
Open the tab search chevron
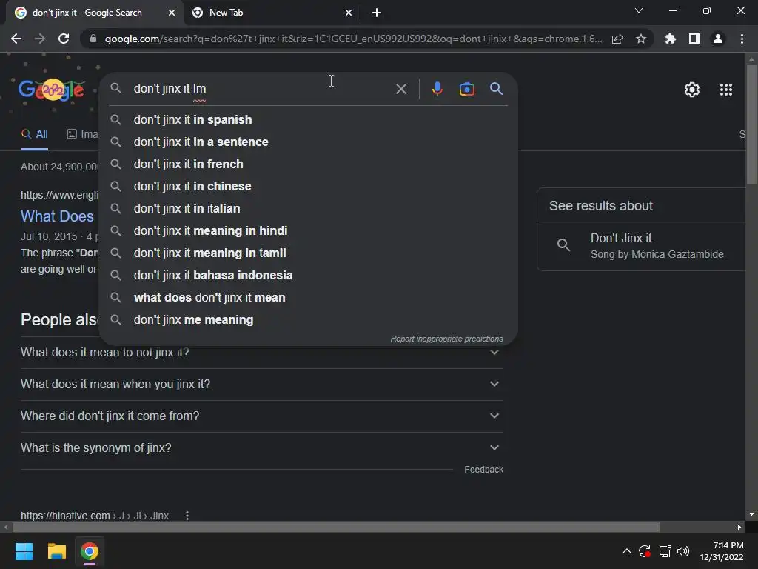pyautogui.click(x=639, y=10)
